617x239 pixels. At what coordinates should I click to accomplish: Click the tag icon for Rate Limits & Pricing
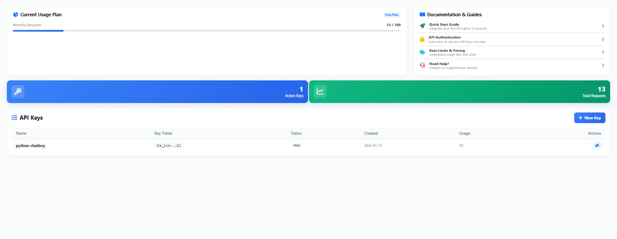(x=422, y=52)
